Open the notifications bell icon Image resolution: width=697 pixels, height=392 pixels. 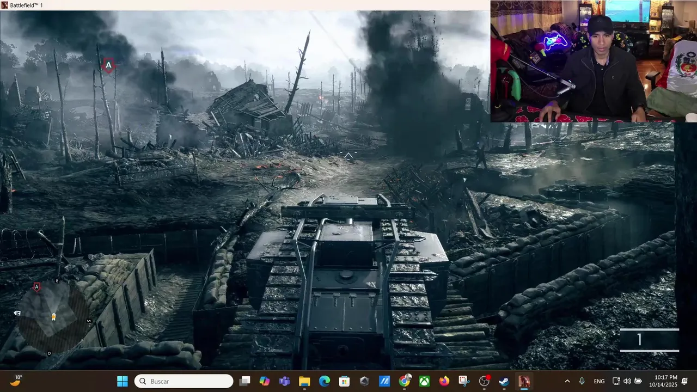(x=685, y=381)
